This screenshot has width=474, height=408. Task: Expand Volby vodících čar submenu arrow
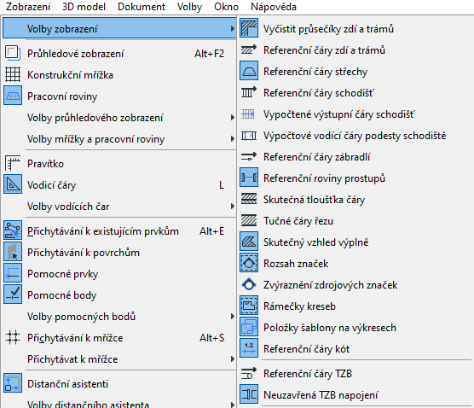[x=232, y=206]
